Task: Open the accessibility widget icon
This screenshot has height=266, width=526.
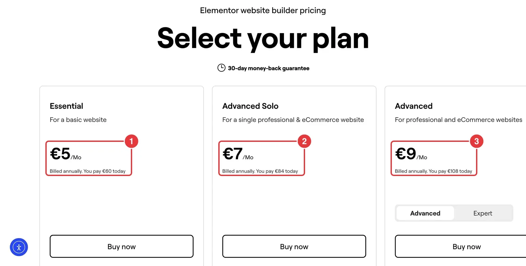Action: tap(19, 247)
